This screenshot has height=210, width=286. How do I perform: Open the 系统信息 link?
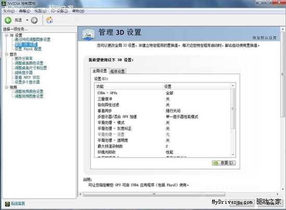18,203
